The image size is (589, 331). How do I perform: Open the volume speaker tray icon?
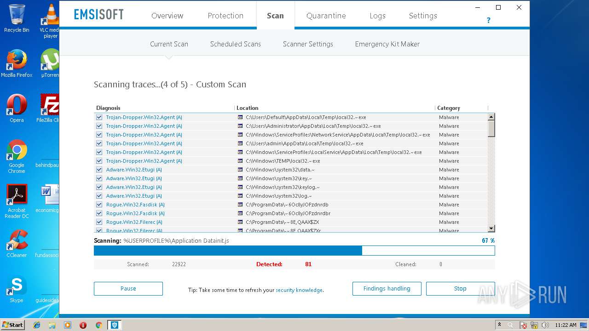pos(545,325)
